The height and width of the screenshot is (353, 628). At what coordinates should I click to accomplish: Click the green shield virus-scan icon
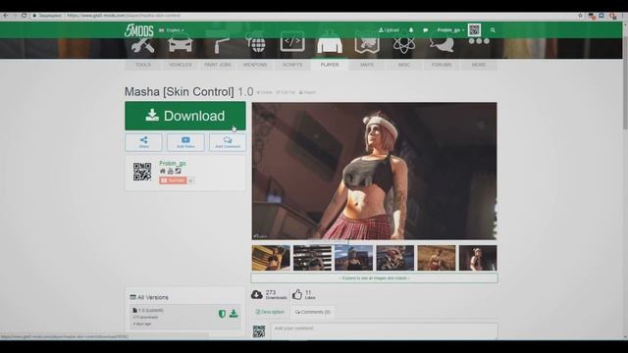click(x=222, y=314)
